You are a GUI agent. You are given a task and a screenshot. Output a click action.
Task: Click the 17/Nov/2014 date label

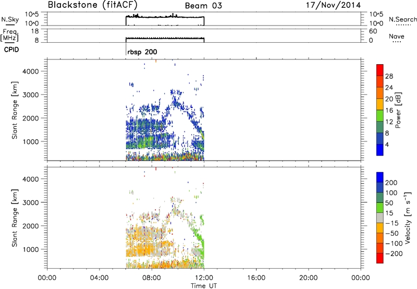click(334, 5)
